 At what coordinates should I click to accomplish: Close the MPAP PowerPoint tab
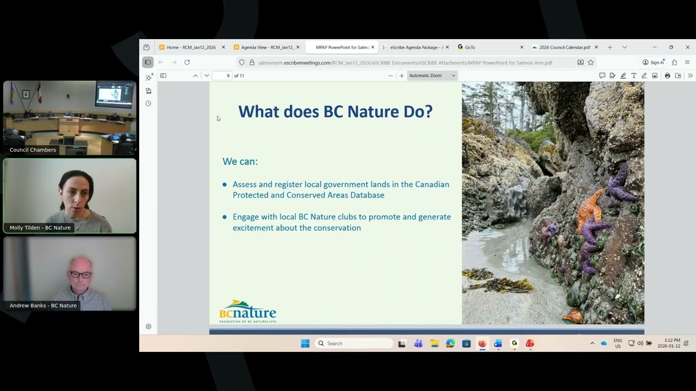372,47
